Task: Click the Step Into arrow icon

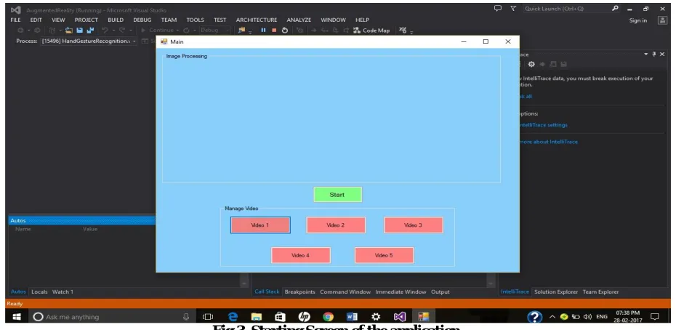Action: point(324,31)
